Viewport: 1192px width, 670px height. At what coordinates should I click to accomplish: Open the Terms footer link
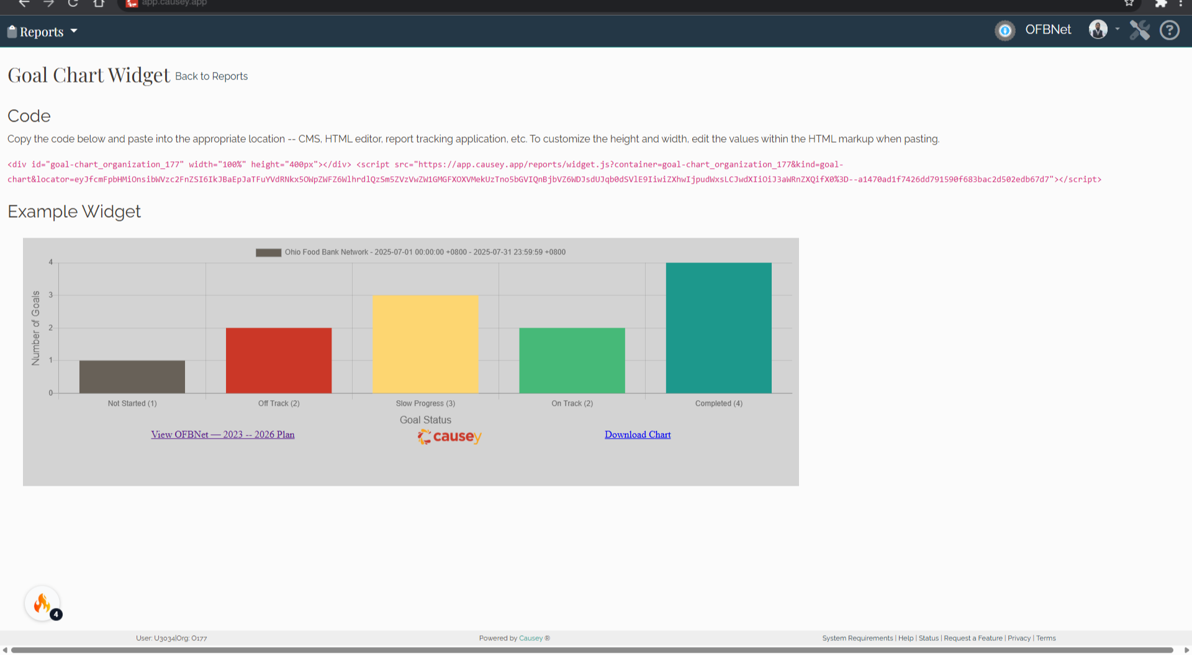tap(1046, 638)
